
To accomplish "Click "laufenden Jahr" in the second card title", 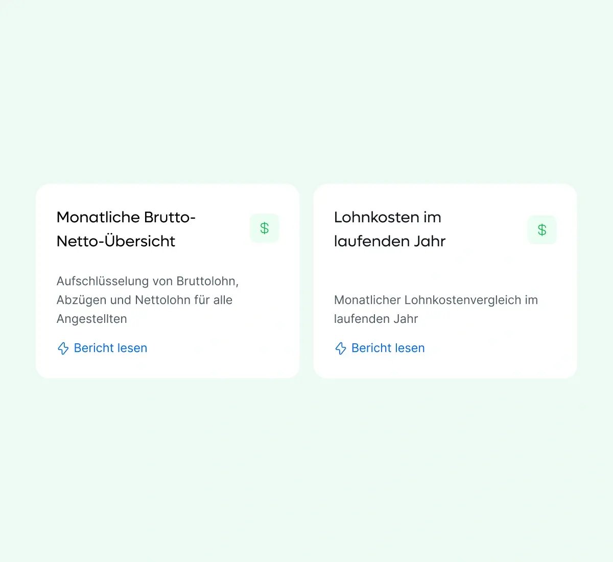I will click(x=390, y=241).
